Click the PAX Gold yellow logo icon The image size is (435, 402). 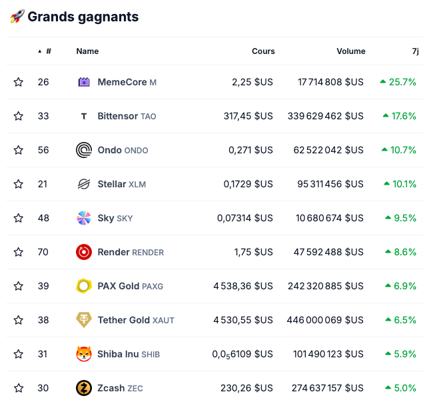click(84, 286)
